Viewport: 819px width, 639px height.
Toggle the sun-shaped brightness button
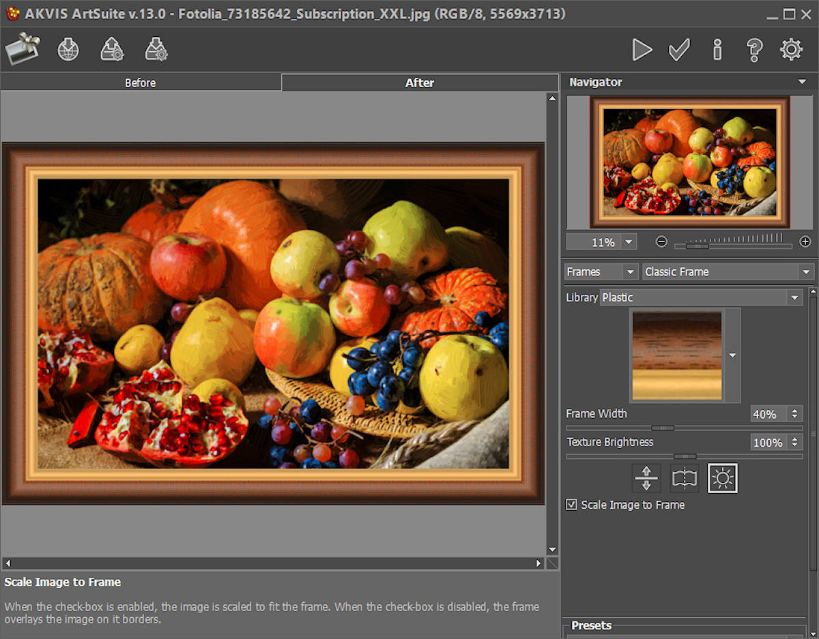722,478
